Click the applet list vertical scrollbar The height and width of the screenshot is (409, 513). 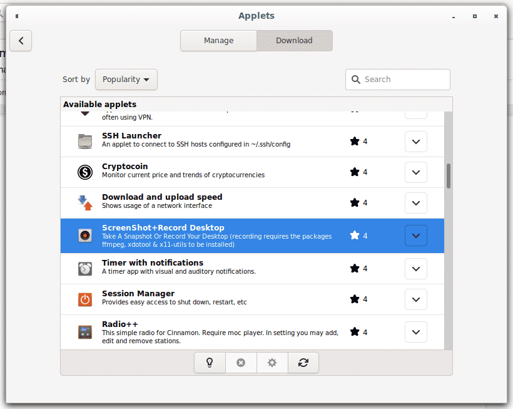click(448, 176)
